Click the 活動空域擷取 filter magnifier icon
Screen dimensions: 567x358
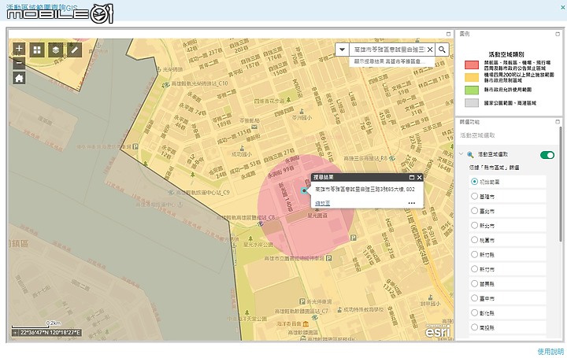470,155
